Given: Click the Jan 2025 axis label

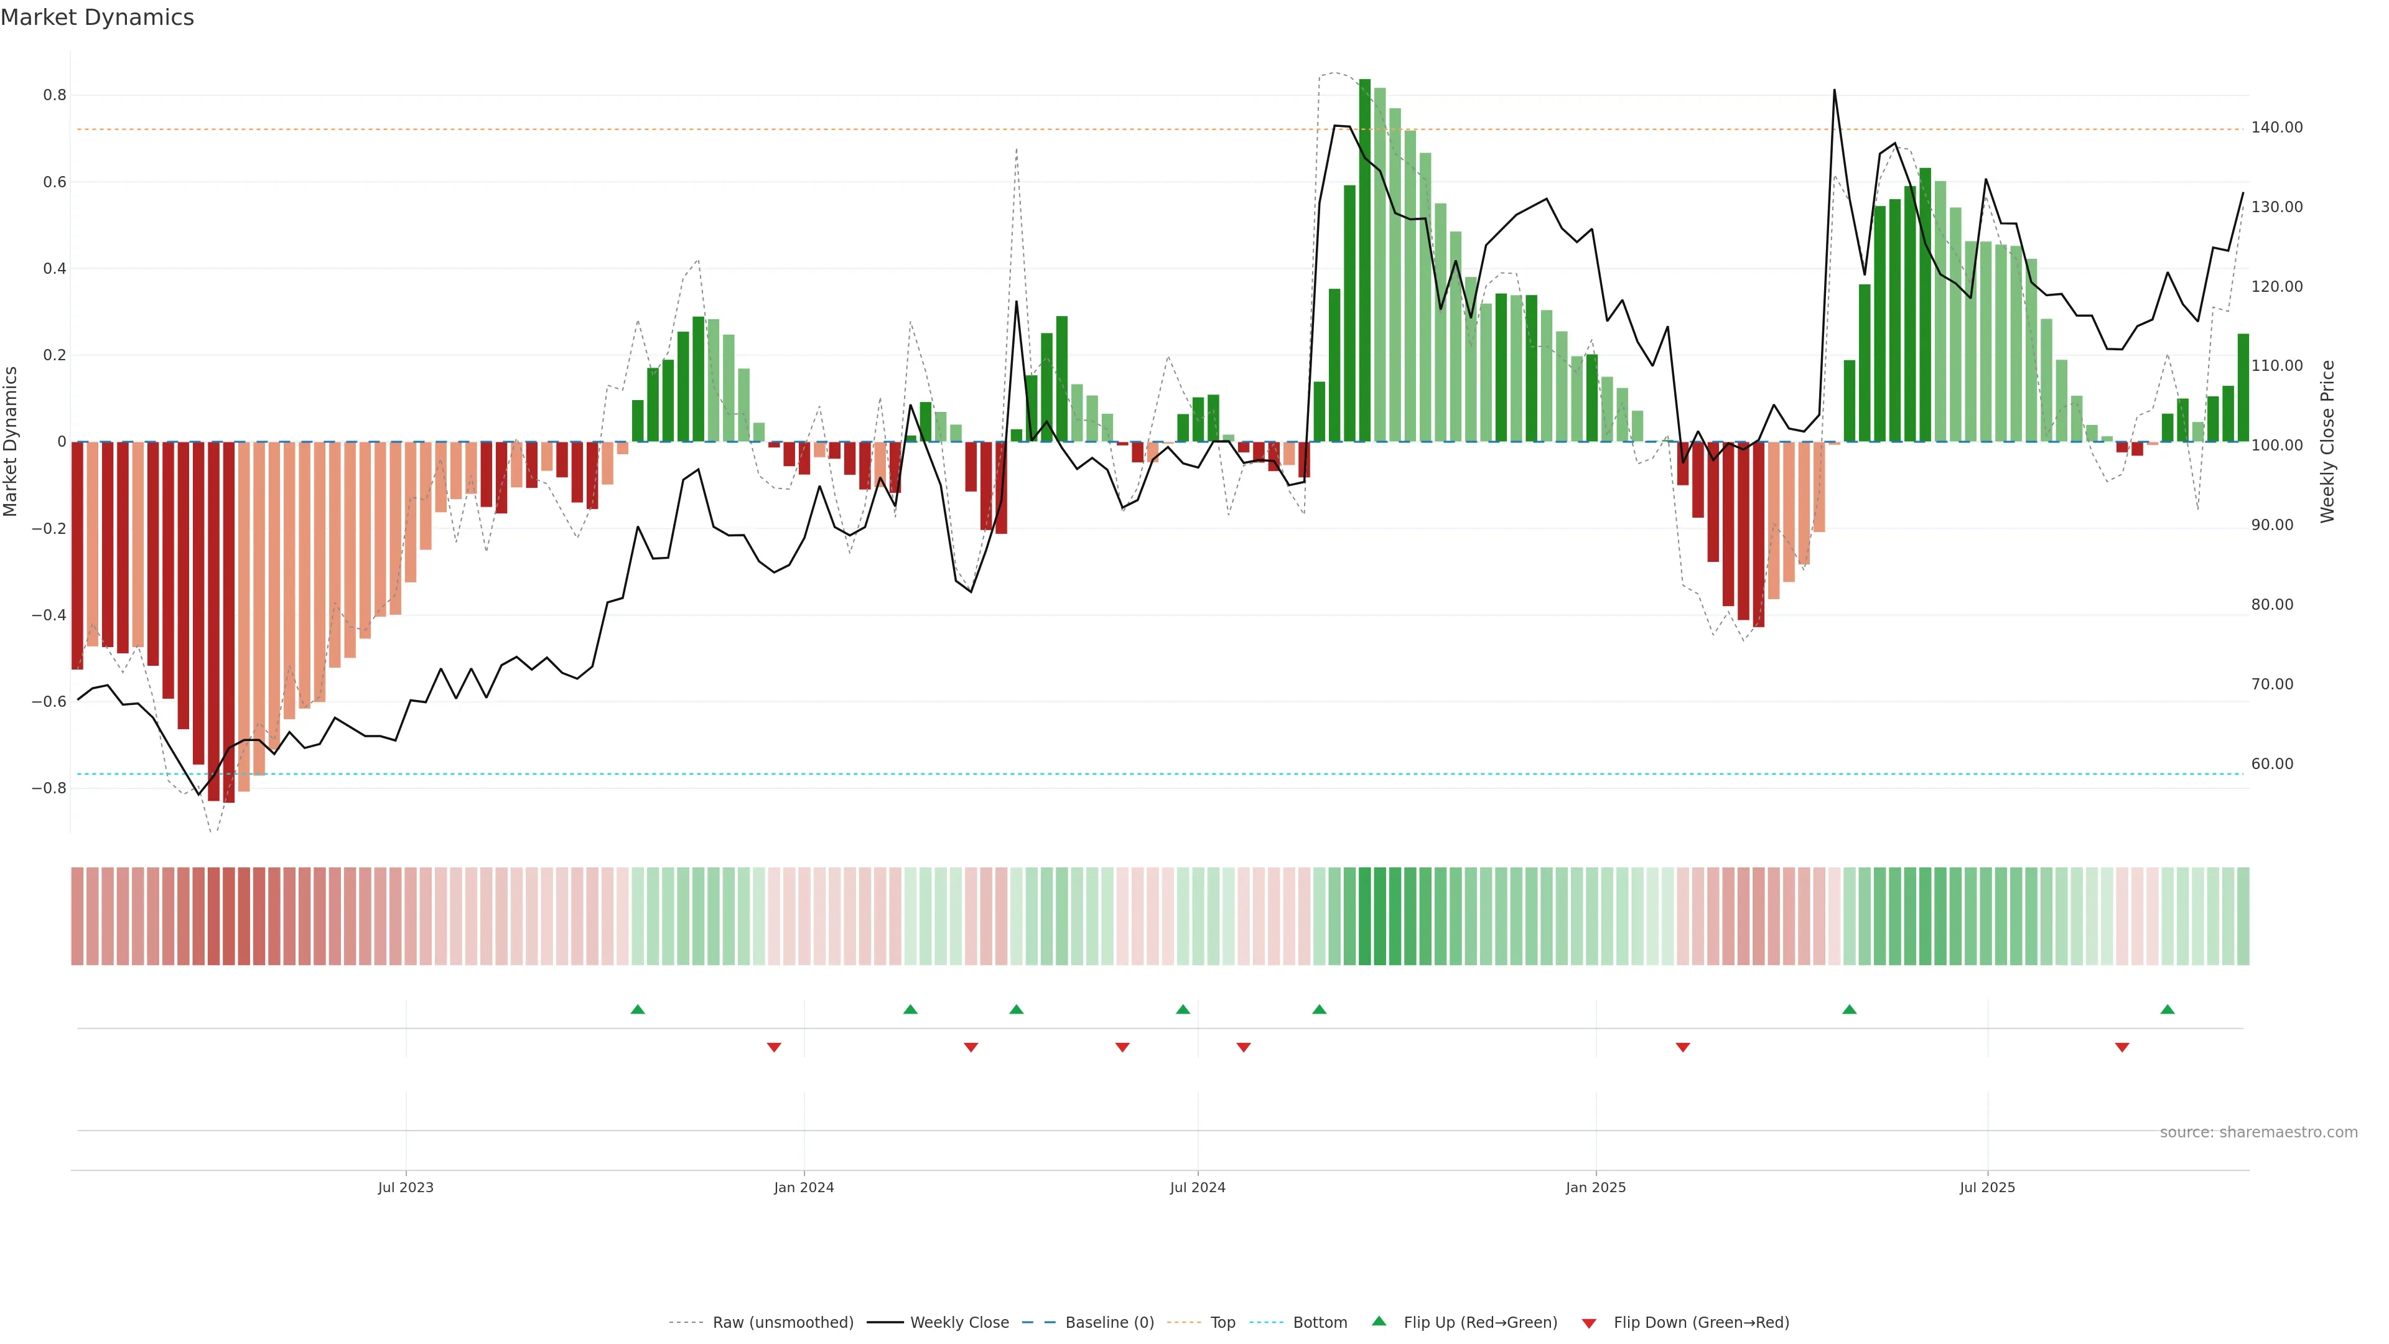Looking at the screenshot, I should [x=1595, y=1187].
